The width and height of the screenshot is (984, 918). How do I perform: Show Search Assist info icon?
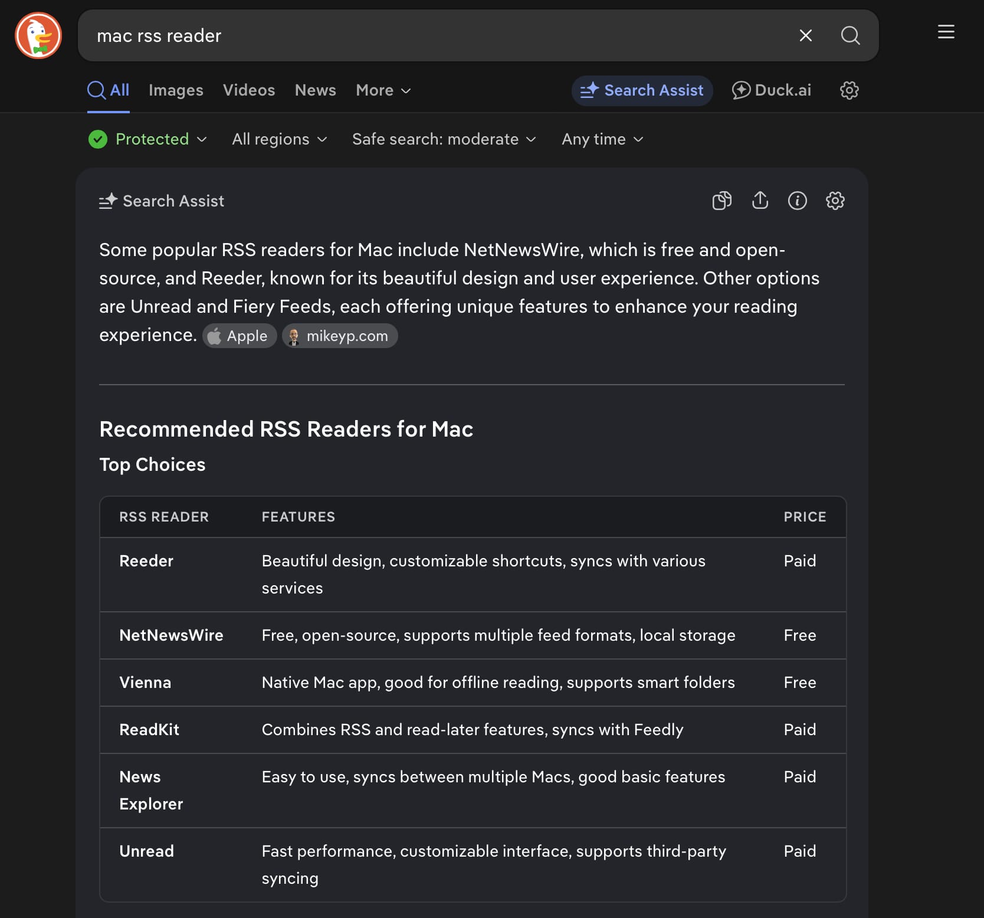coord(797,201)
